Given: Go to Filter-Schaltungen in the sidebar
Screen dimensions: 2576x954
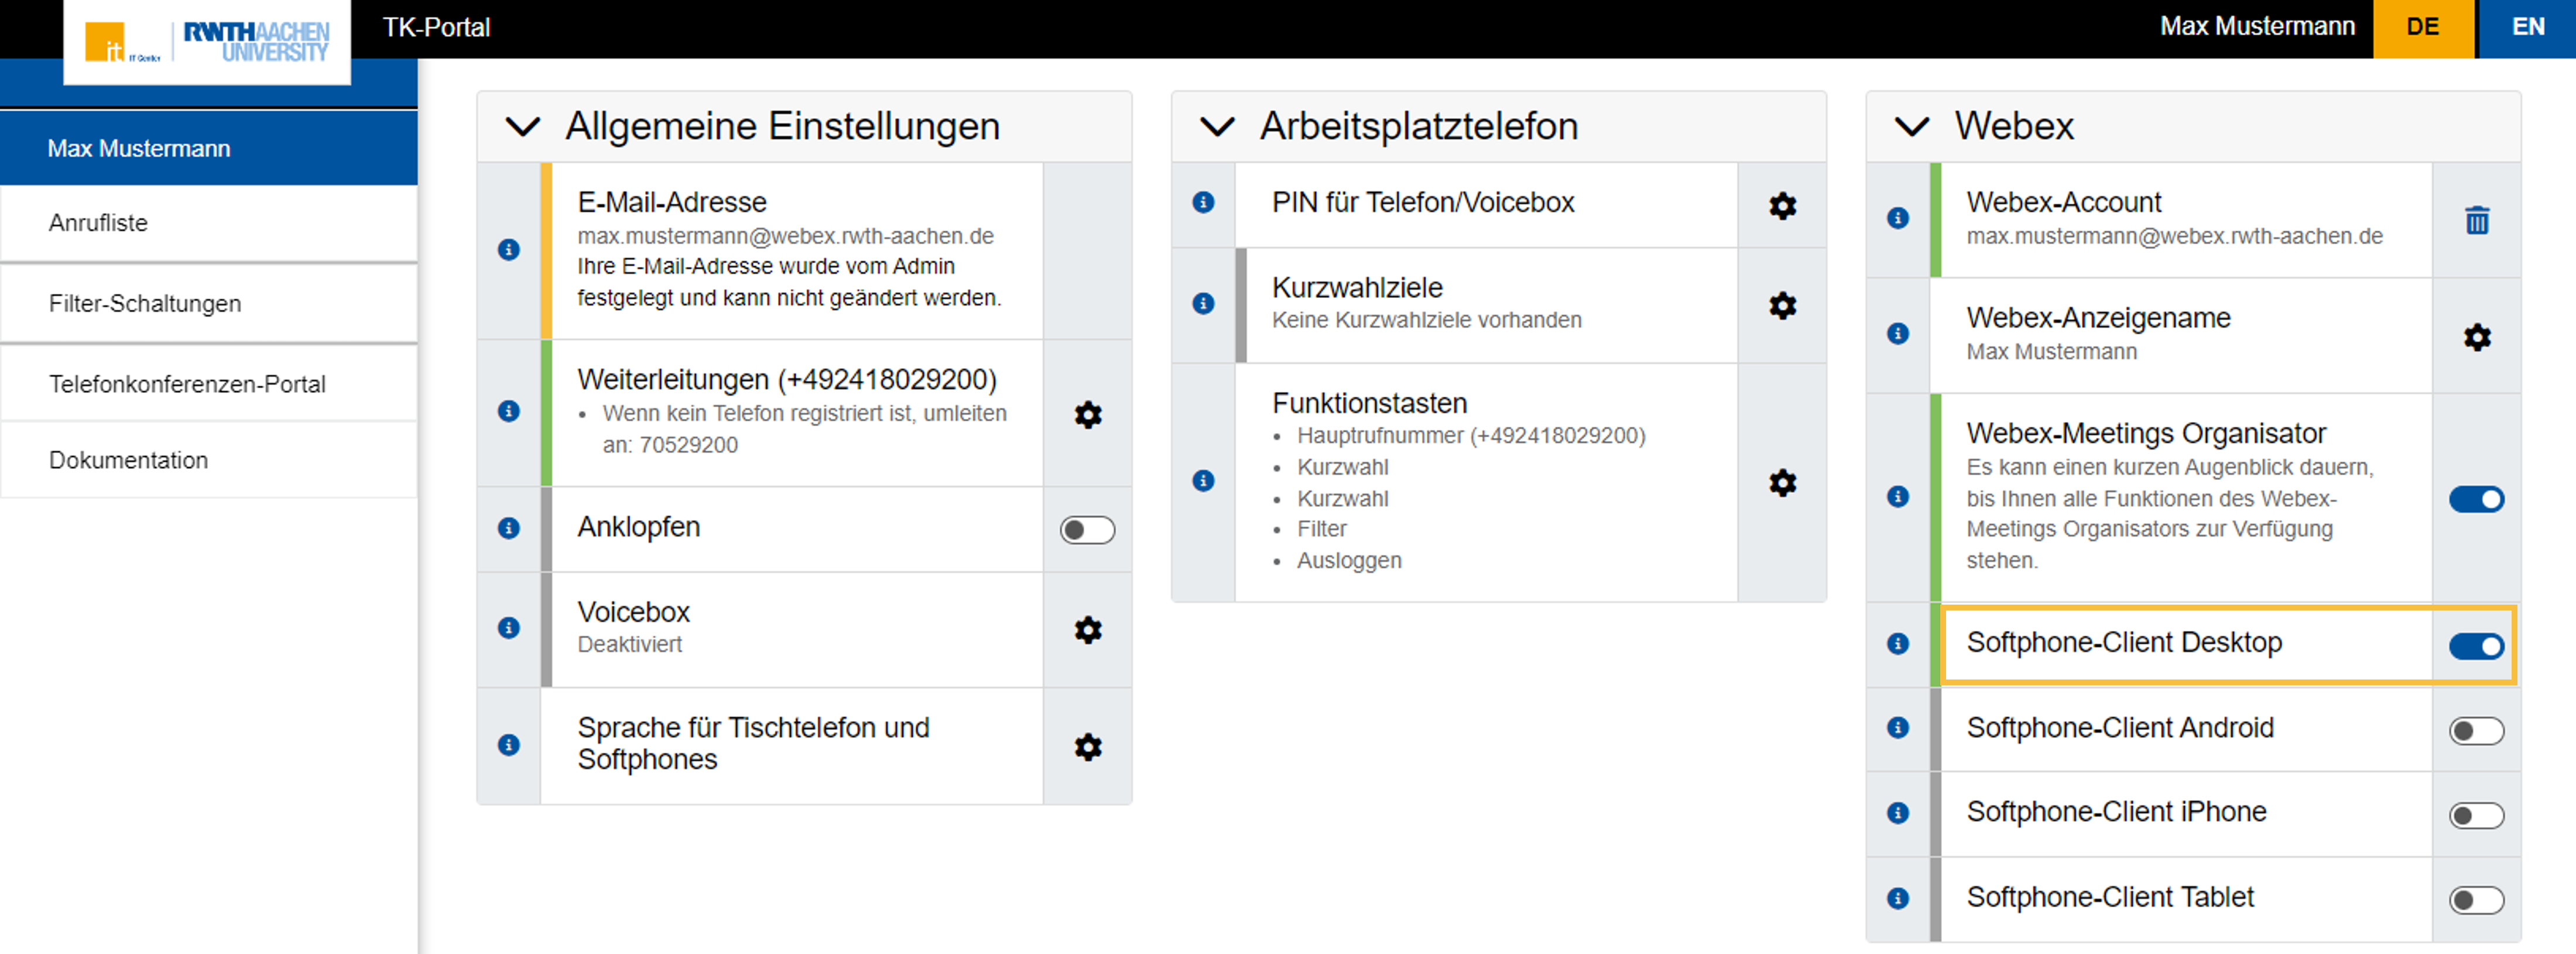Looking at the screenshot, I should (x=145, y=304).
